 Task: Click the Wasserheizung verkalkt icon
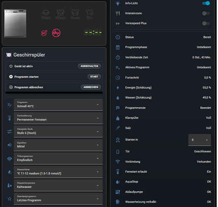118,202
